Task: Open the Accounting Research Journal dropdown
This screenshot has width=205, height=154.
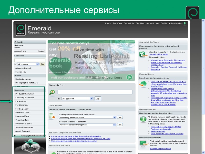Action: [x=87, y=117]
